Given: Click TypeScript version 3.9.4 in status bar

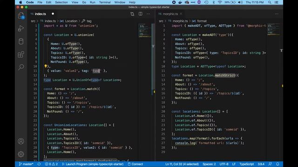Looking at the screenshot, I should pos(261,164).
